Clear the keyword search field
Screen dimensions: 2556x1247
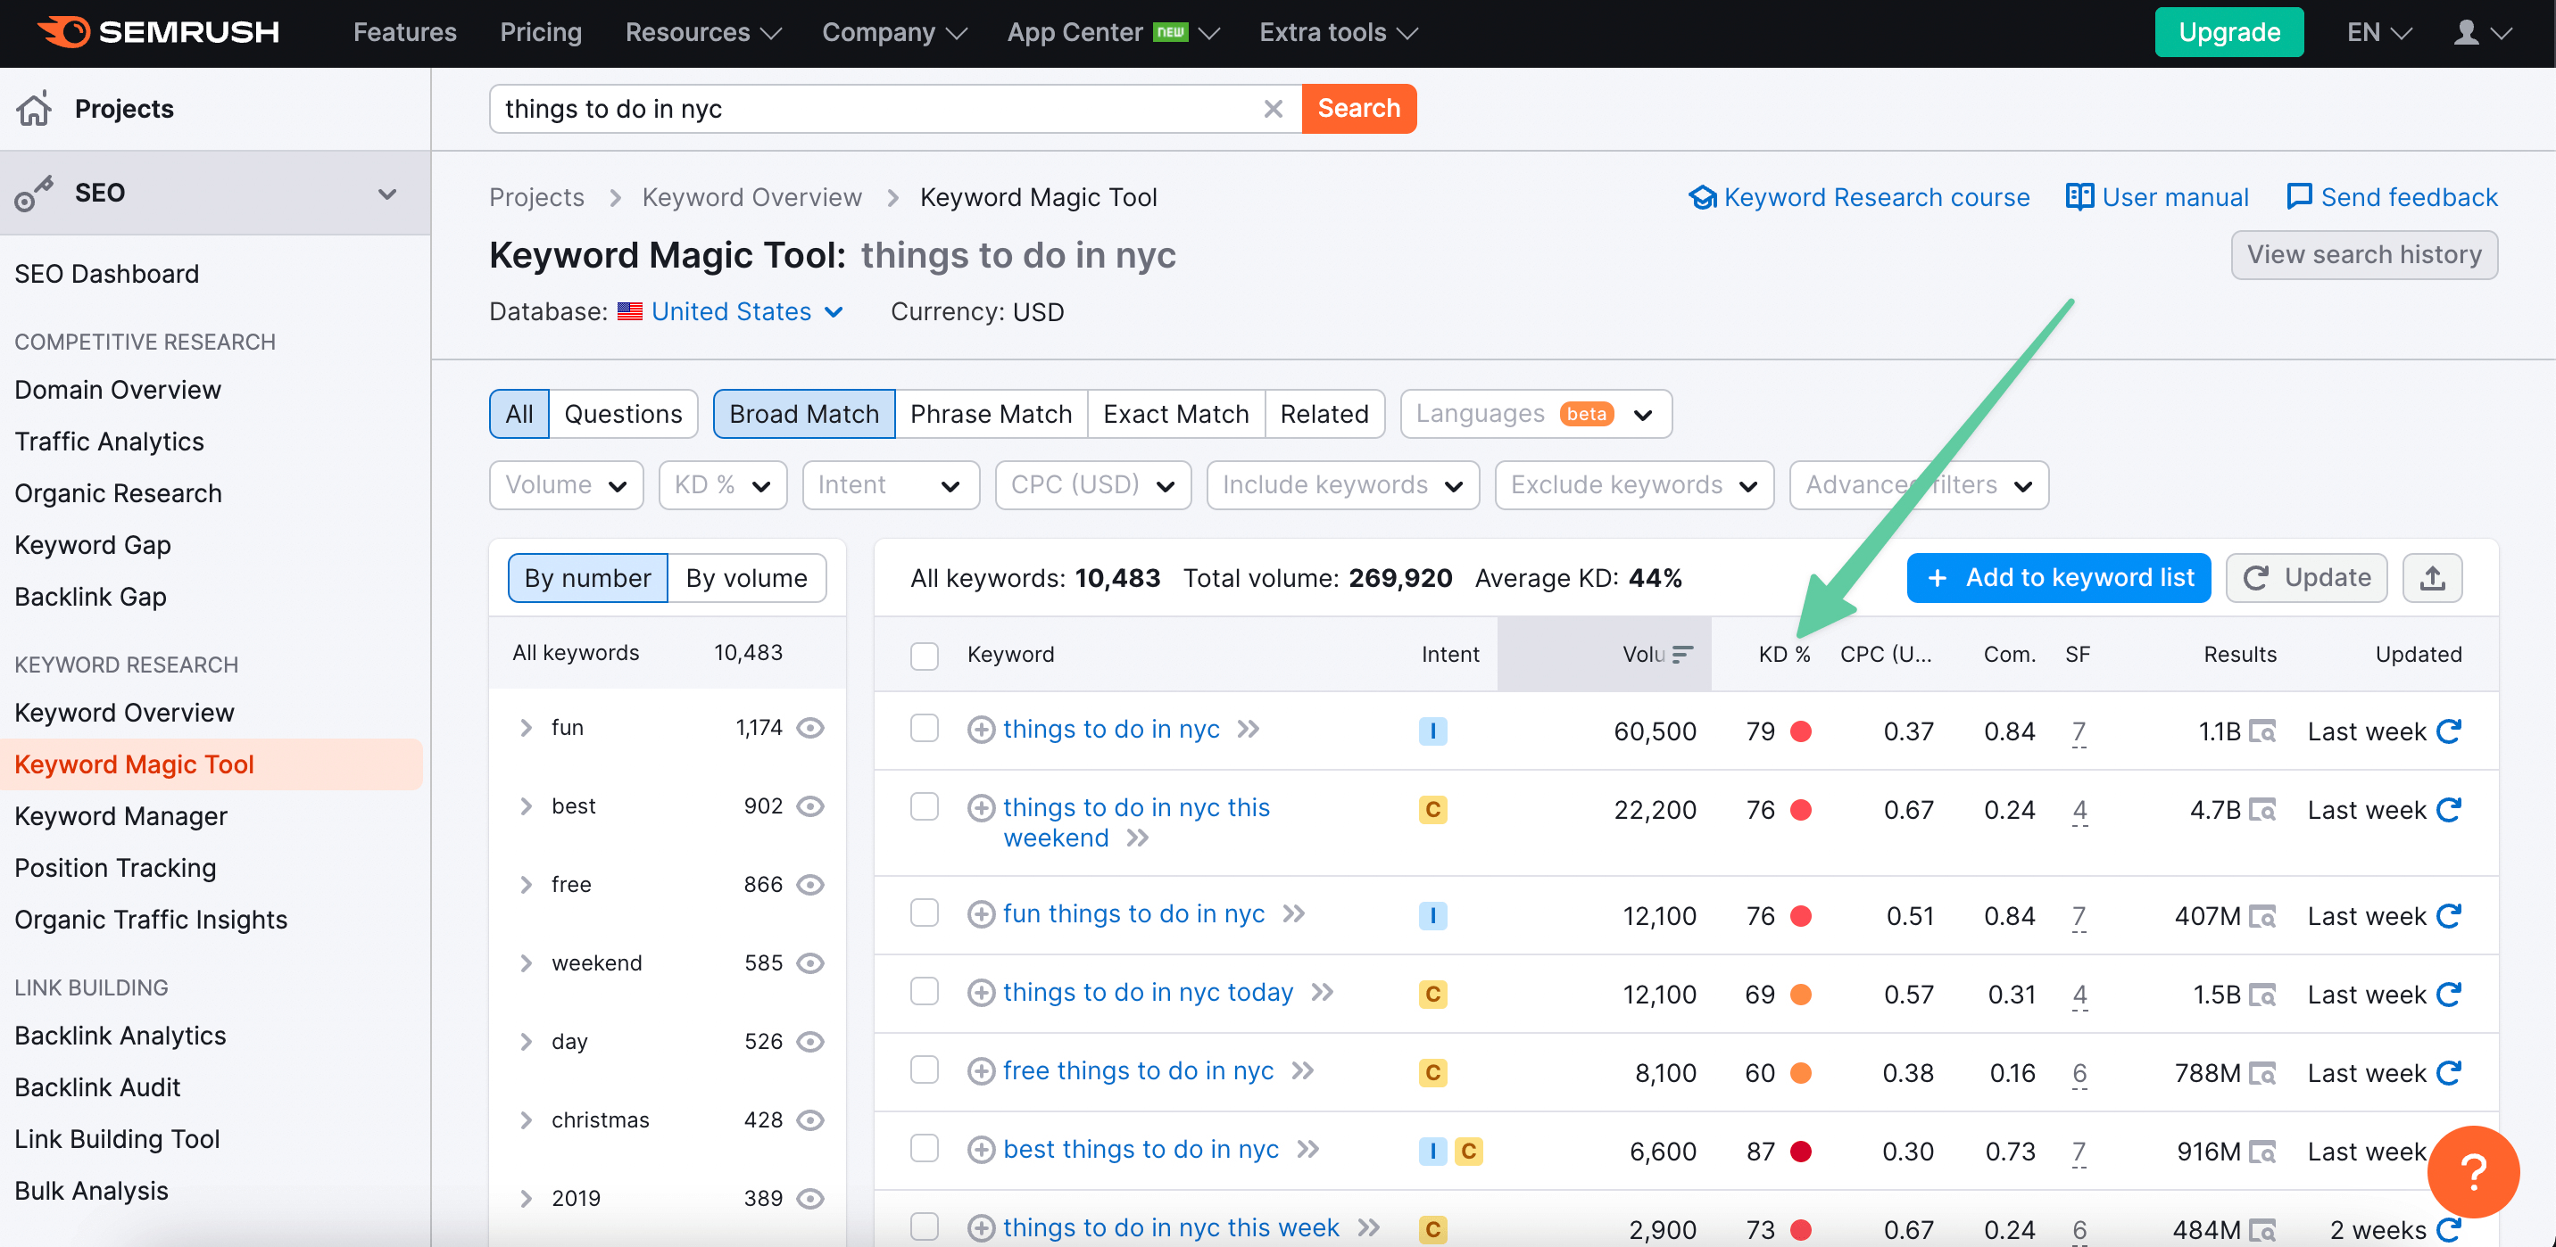point(1273,108)
